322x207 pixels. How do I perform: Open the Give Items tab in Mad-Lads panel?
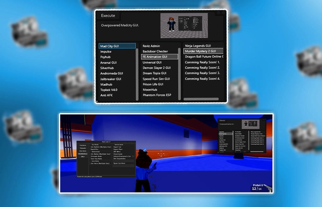point(83,151)
